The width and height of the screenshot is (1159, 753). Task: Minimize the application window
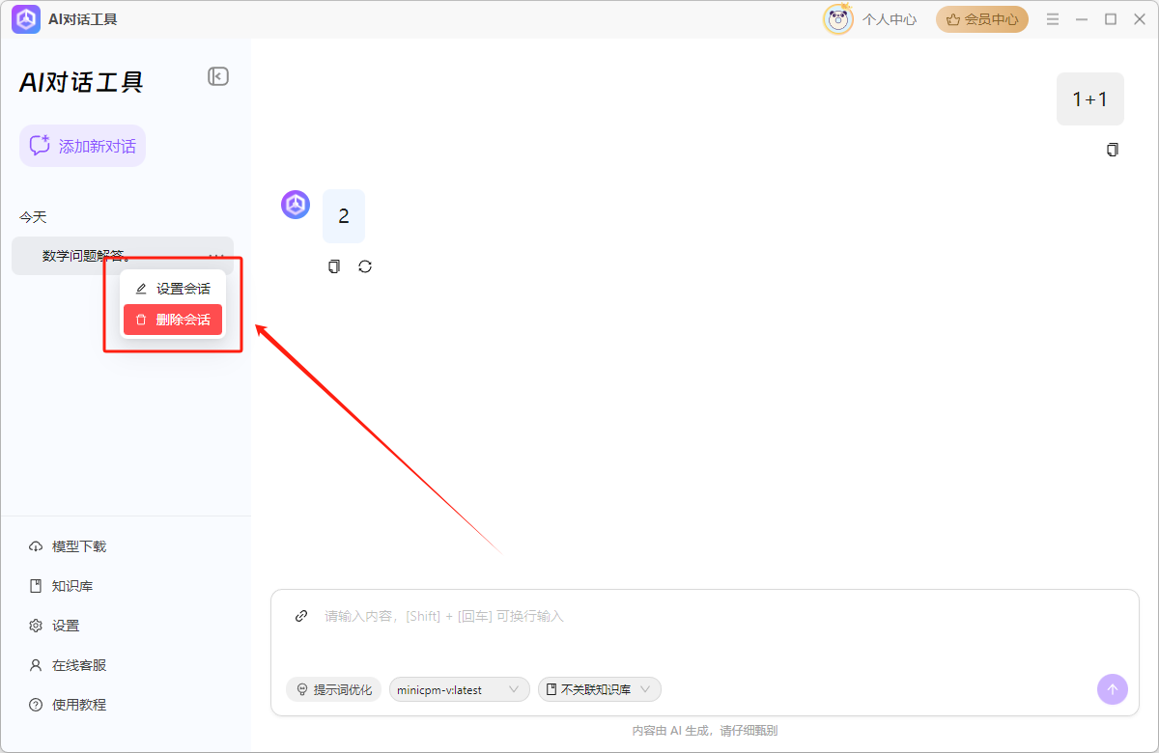(1082, 19)
